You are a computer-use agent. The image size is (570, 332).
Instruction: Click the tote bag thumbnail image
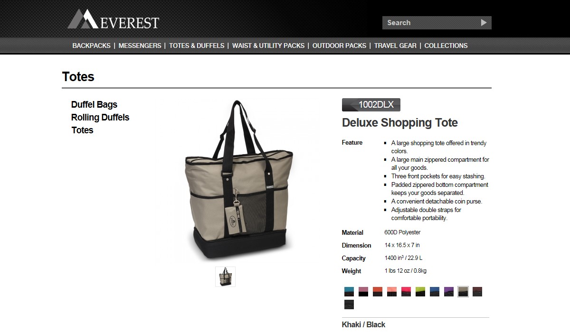[225, 277]
